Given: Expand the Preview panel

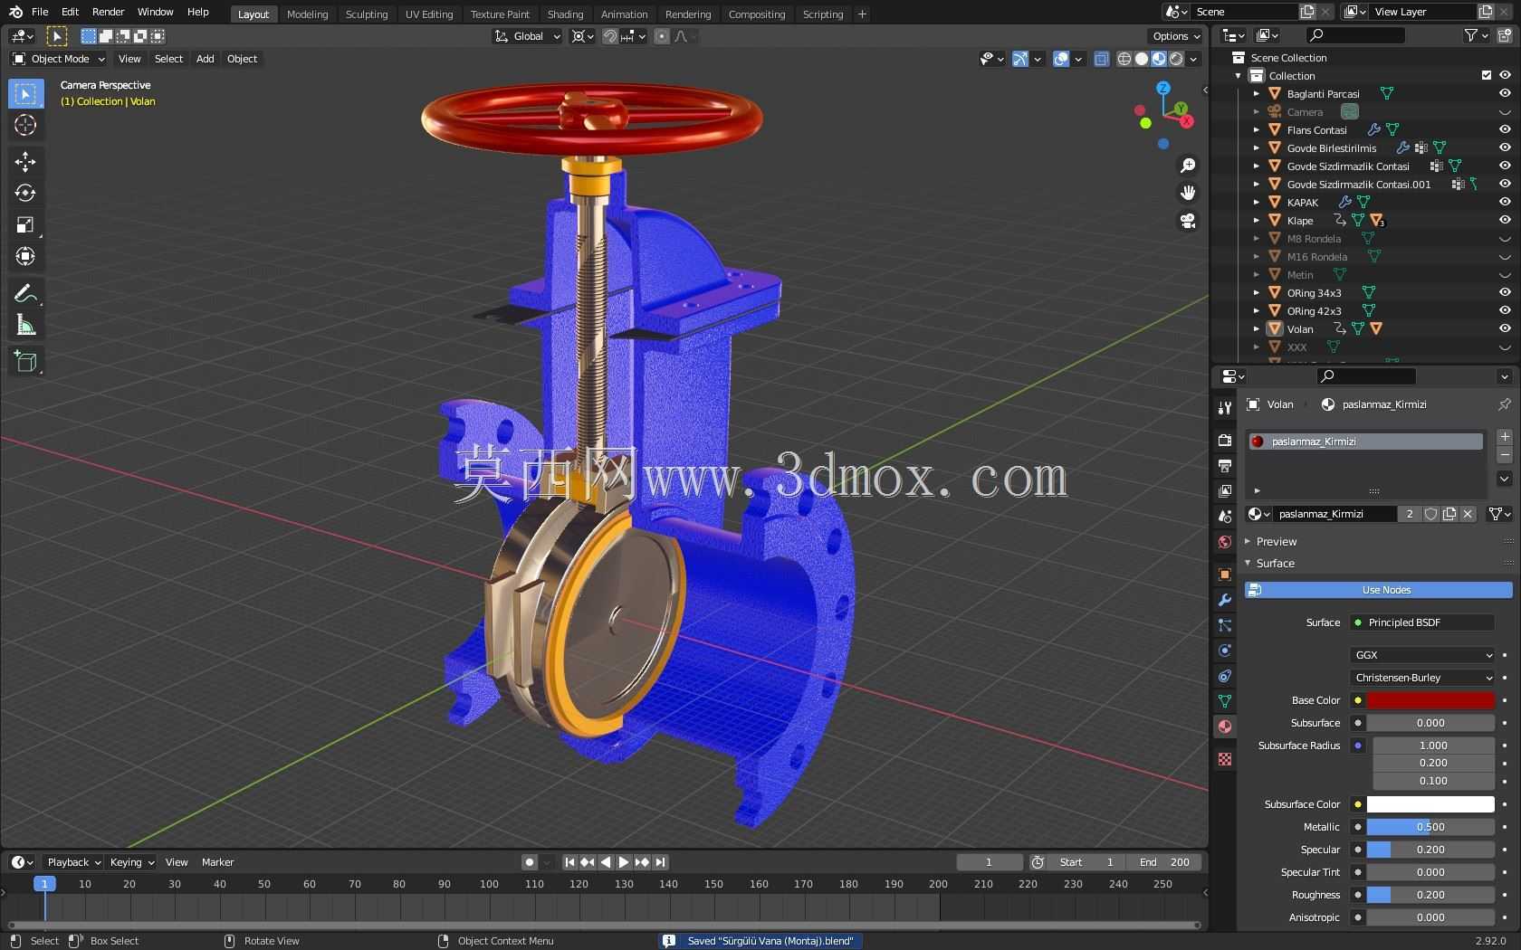Looking at the screenshot, I should [1276, 542].
